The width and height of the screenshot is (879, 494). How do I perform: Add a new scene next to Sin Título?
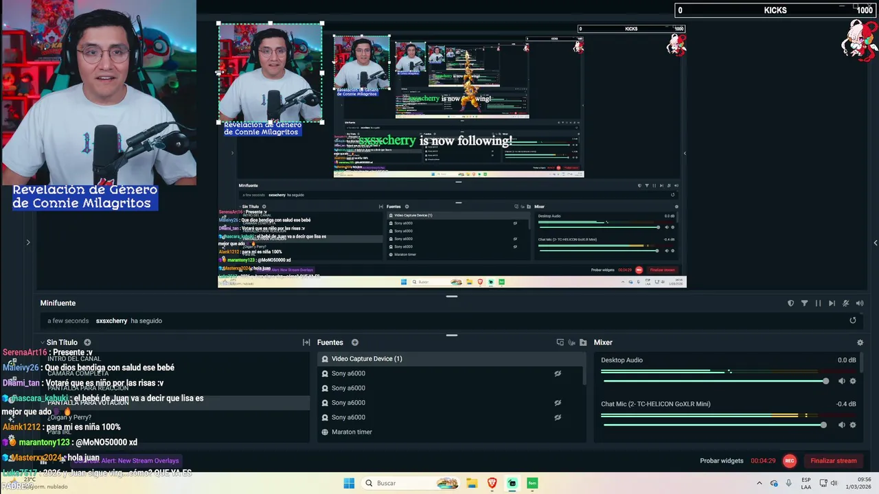87,342
